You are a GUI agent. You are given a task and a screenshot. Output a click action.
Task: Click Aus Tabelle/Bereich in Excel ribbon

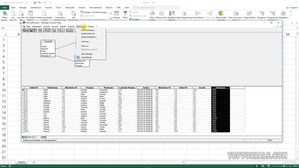coord(30,15)
